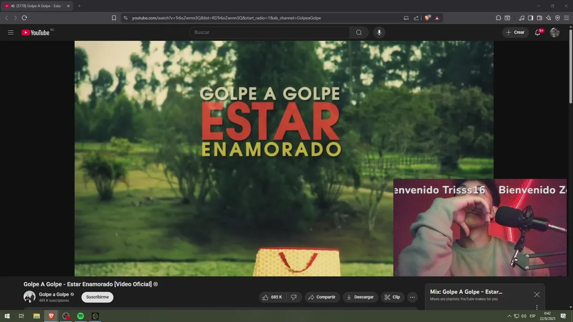
Task: Click the video player area
Action: (284, 158)
